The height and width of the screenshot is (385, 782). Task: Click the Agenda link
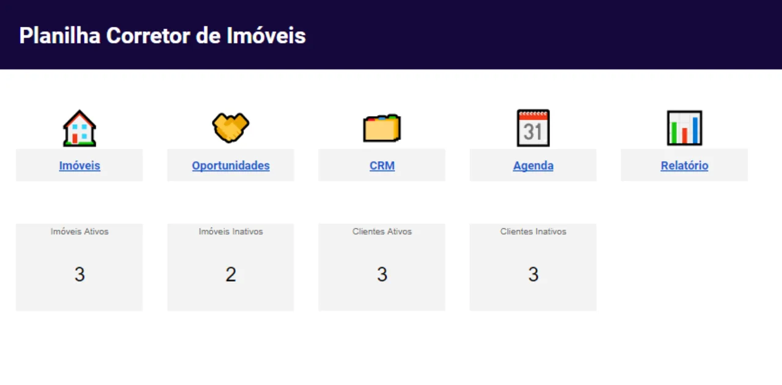[x=533, y=166]
